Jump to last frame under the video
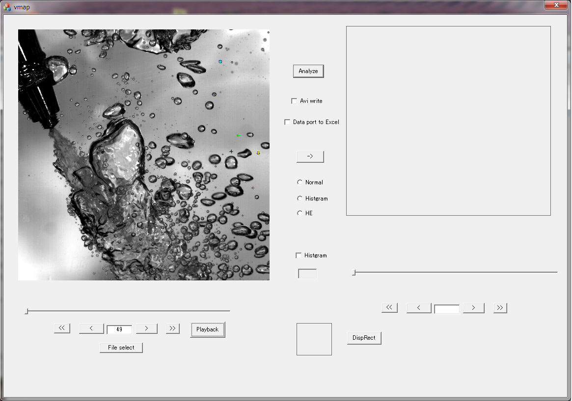This screenshot has height=401, width=572. coord(173,328)
